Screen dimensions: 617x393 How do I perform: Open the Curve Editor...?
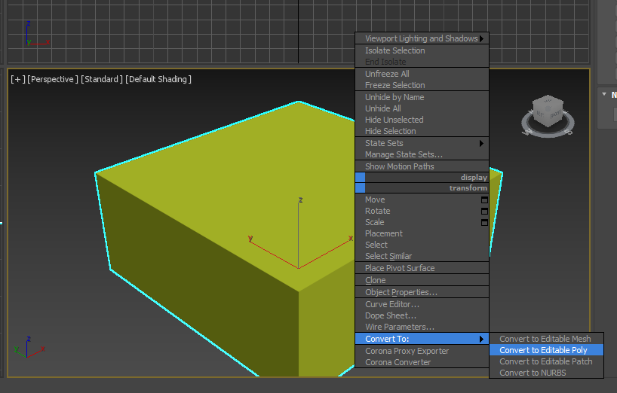coord(391,304)
